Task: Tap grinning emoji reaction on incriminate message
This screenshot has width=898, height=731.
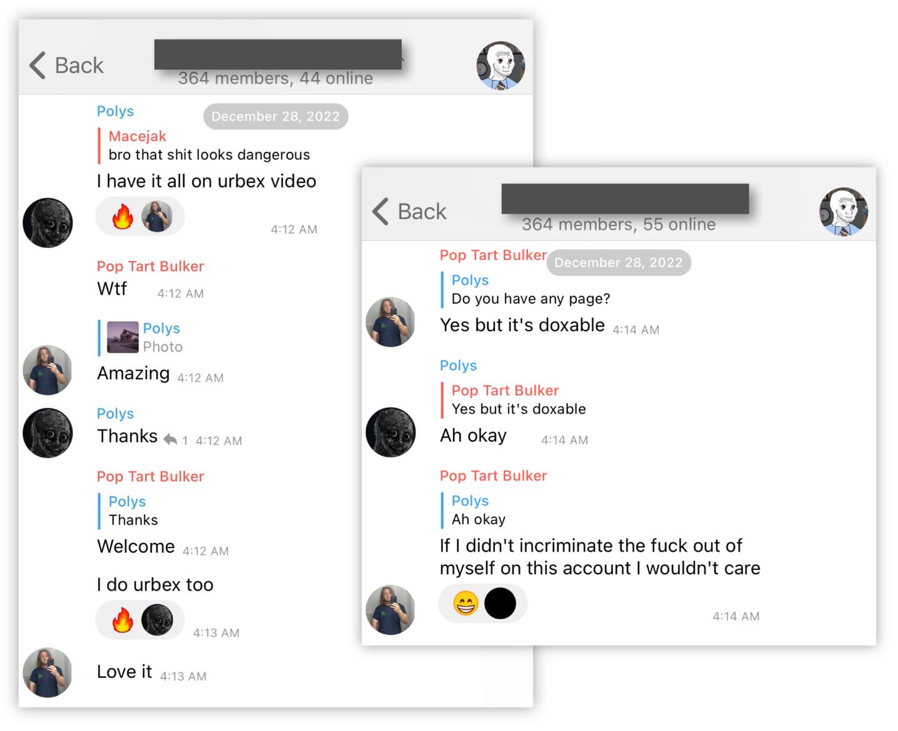Action: (466, 604)
